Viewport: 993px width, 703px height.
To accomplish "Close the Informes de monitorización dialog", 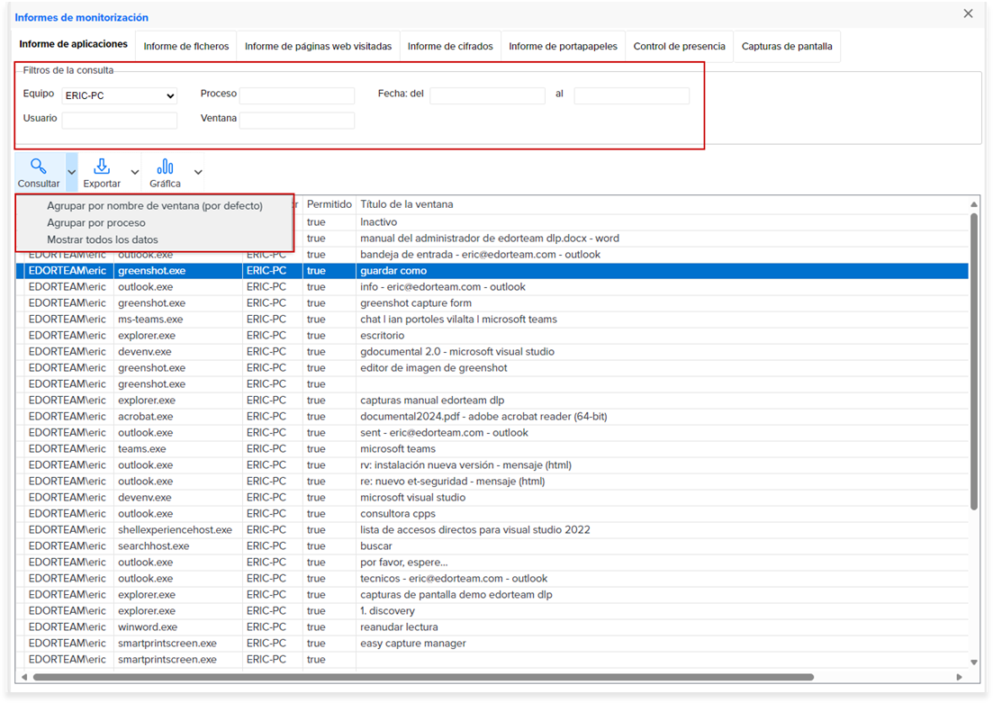I will coord(969,14).
